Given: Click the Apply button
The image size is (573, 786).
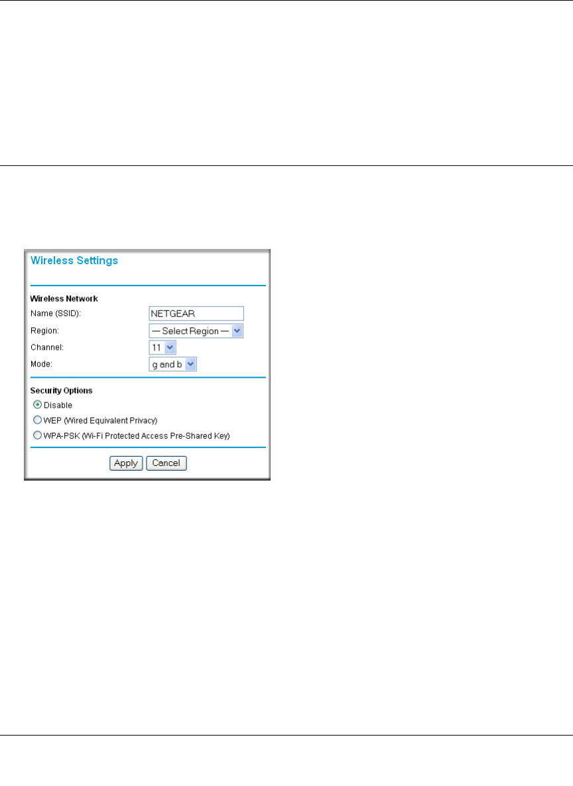Looking at the screenshot, I should tap(126, 463).
